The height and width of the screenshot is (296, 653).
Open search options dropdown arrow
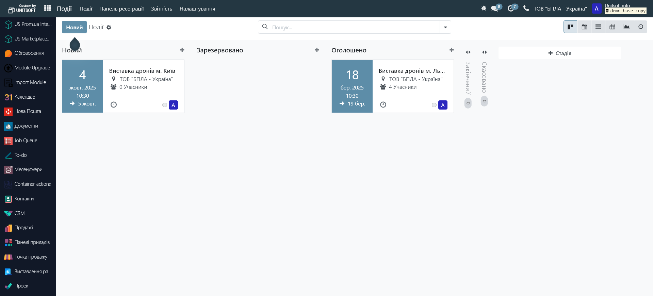tap(445, 27)
